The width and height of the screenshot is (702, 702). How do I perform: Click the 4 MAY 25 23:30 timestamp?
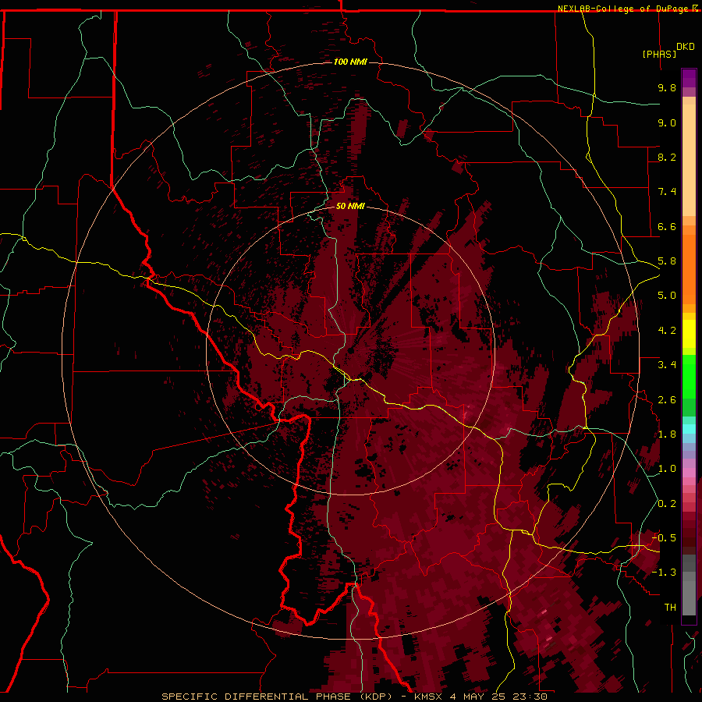point(500,697)
